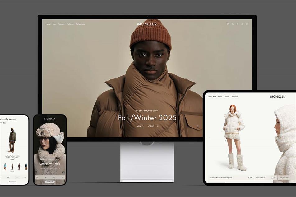Tap the Latest Arrivals headline on the dark phone
Viewport: 296px width, 197px height.
coord(50,164)
